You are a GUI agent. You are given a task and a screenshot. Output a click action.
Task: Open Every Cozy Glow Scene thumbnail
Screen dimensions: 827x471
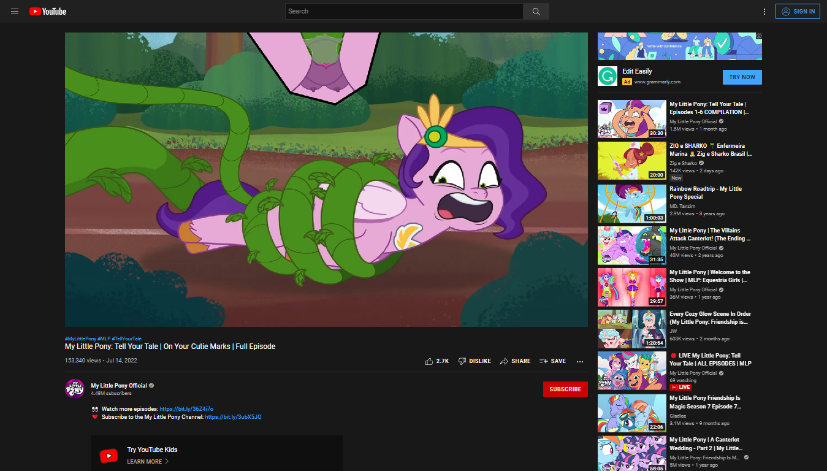(x=632, y=329)
